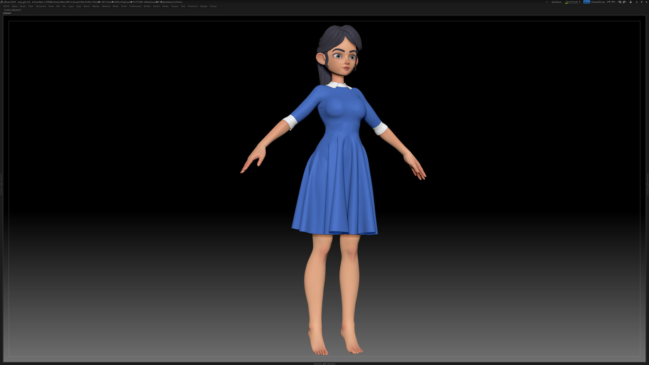649x365 pixels.
Task: Load next UI layout arrow icon
Action: click(x=613, y=2)
